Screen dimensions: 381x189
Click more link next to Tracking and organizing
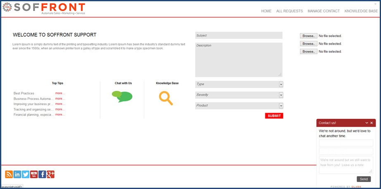(x=60, y=109)
